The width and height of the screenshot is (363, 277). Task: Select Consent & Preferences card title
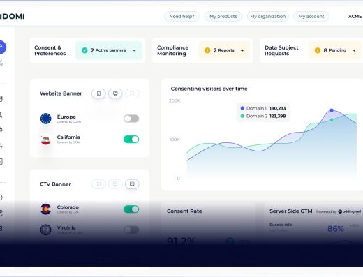[x=50, y=50]
